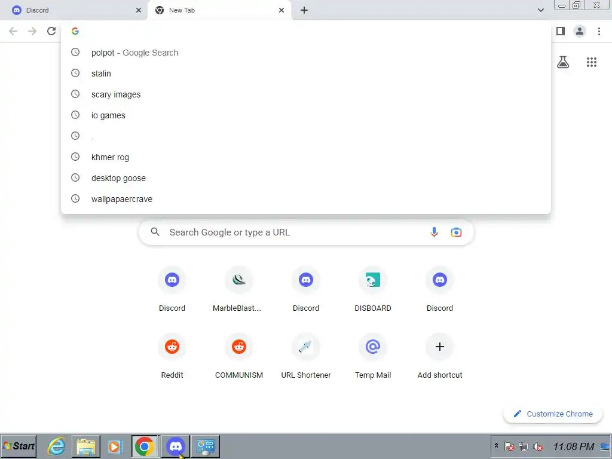Click Customize Chrome button
Image resolution: width=612 pixels, height=459 pixels.
(x=553, y=414)
